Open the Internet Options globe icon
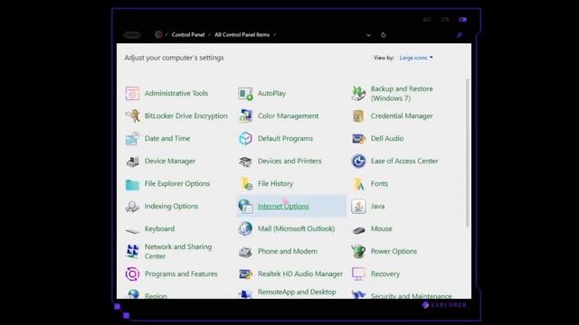The image size is (579, 325). point(245,207)
